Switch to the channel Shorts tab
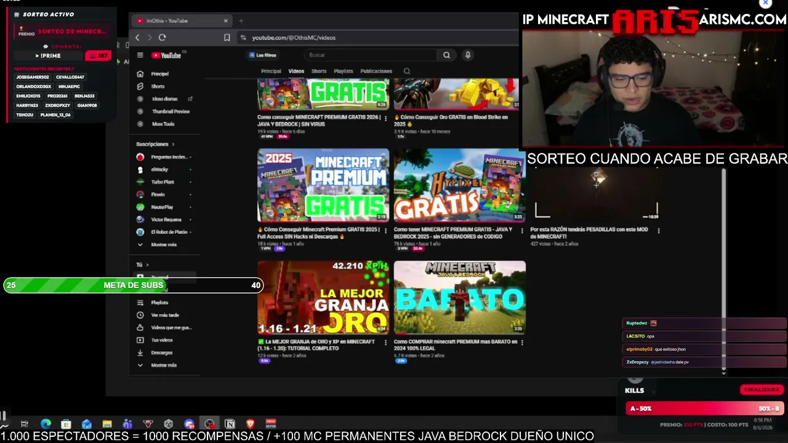The width and height of the screenshot is (788, 443). tap(319, 71)
